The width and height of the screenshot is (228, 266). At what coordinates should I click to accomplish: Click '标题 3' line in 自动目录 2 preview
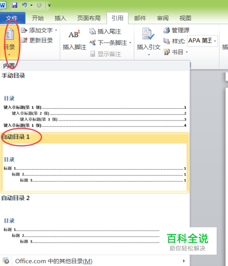point(90,241)
